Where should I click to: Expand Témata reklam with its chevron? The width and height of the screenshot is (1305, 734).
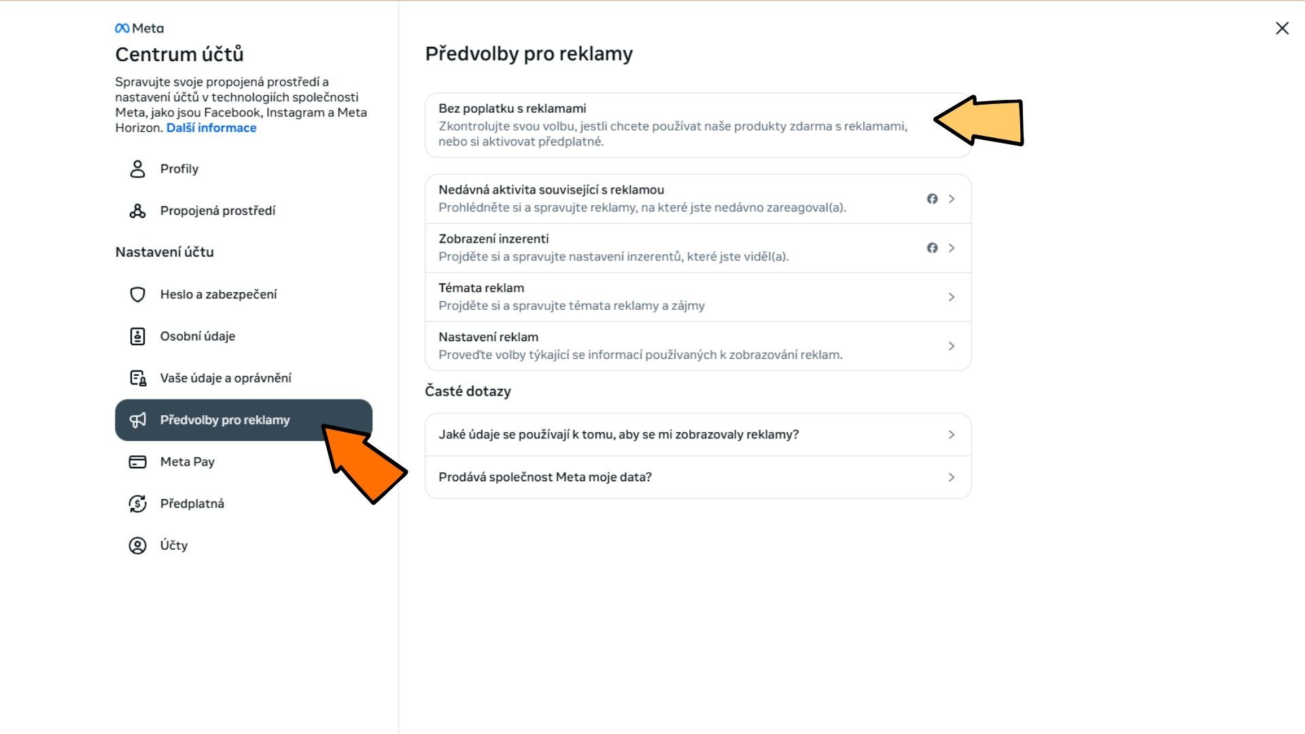pyautogui.click(x=952, y=297)
